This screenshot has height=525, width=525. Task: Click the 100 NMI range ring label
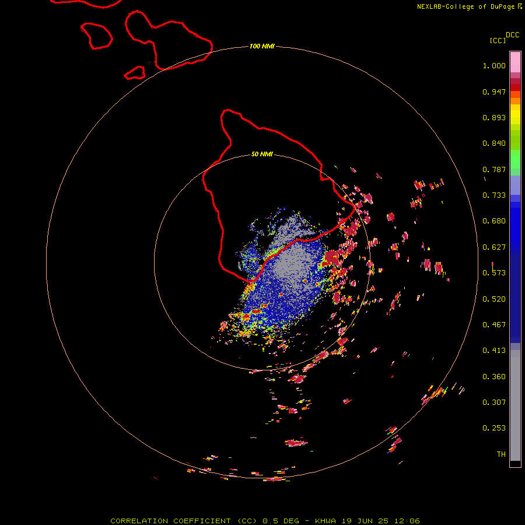[262, 46]
